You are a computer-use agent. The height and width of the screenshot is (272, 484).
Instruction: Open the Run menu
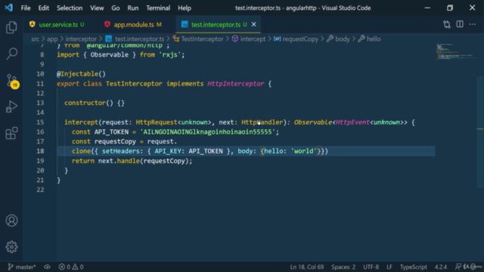tap(133, 8)
